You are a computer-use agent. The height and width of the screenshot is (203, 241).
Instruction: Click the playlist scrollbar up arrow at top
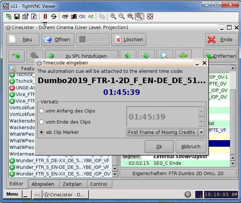pos(233,68)
